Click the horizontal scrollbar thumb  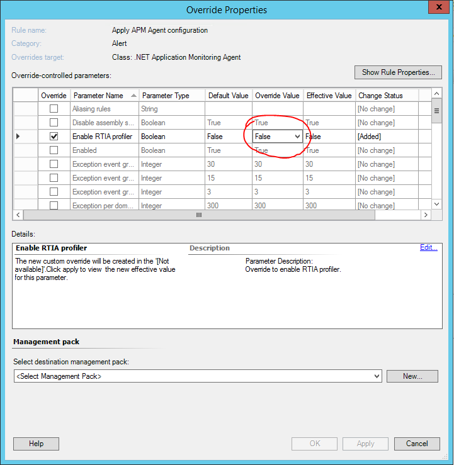(x=199, y=215)
